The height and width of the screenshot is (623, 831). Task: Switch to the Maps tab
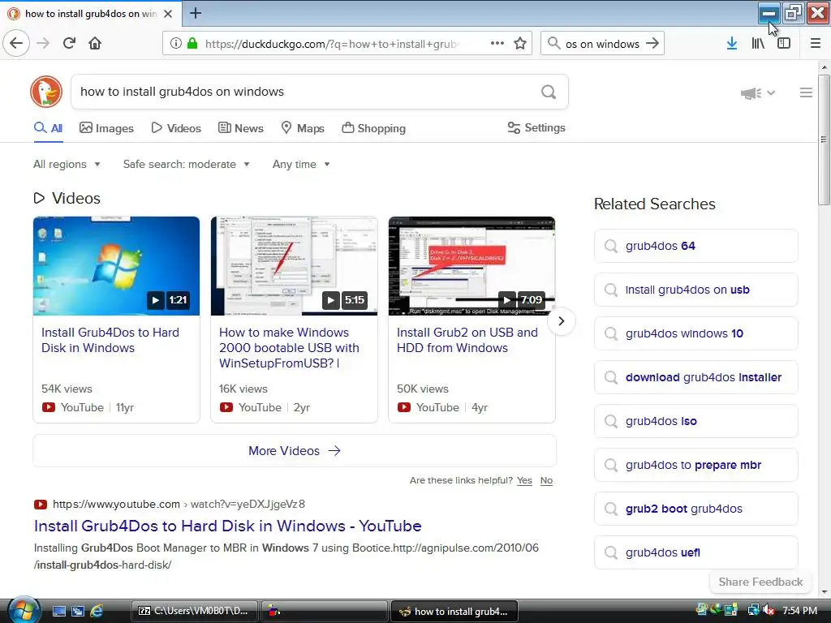click(x=303, y=128)
